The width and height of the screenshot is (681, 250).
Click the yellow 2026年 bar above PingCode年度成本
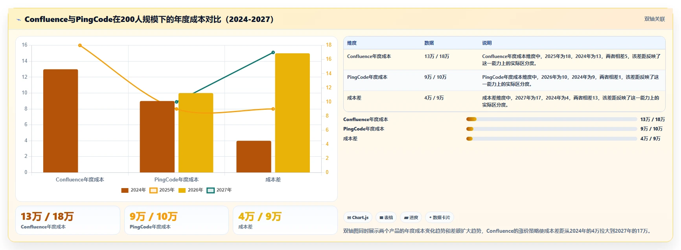point(196,133)
